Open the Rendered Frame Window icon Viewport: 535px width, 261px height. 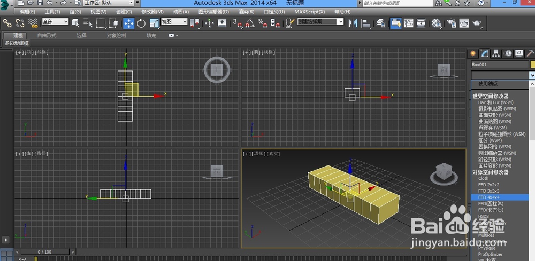tap(464, 23)
